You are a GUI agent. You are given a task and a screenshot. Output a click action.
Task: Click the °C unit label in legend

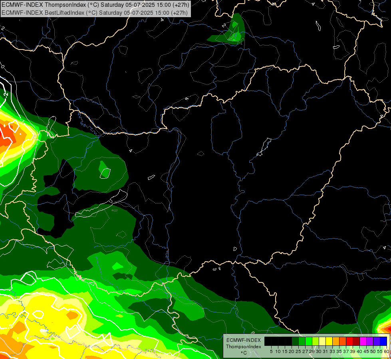pos(244,353)
